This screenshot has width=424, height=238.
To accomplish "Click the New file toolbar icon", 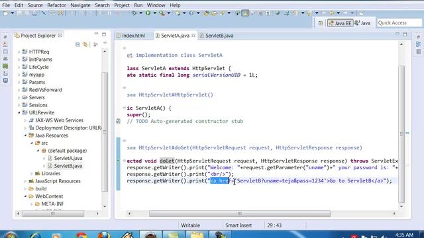I will 6,13.
